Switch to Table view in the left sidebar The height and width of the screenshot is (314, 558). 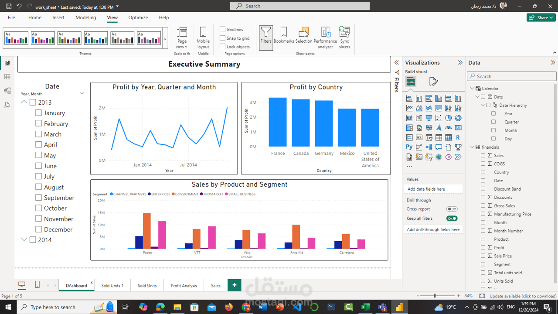[7, 76]
